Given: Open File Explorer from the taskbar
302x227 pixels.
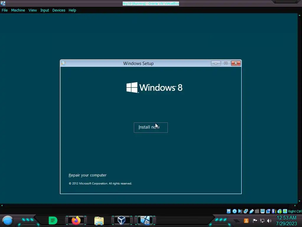Looking at the screenshot, I should (x=99, y=220).
